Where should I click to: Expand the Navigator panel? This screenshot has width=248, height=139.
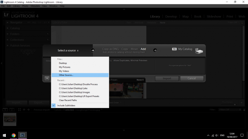pos(8,22)
